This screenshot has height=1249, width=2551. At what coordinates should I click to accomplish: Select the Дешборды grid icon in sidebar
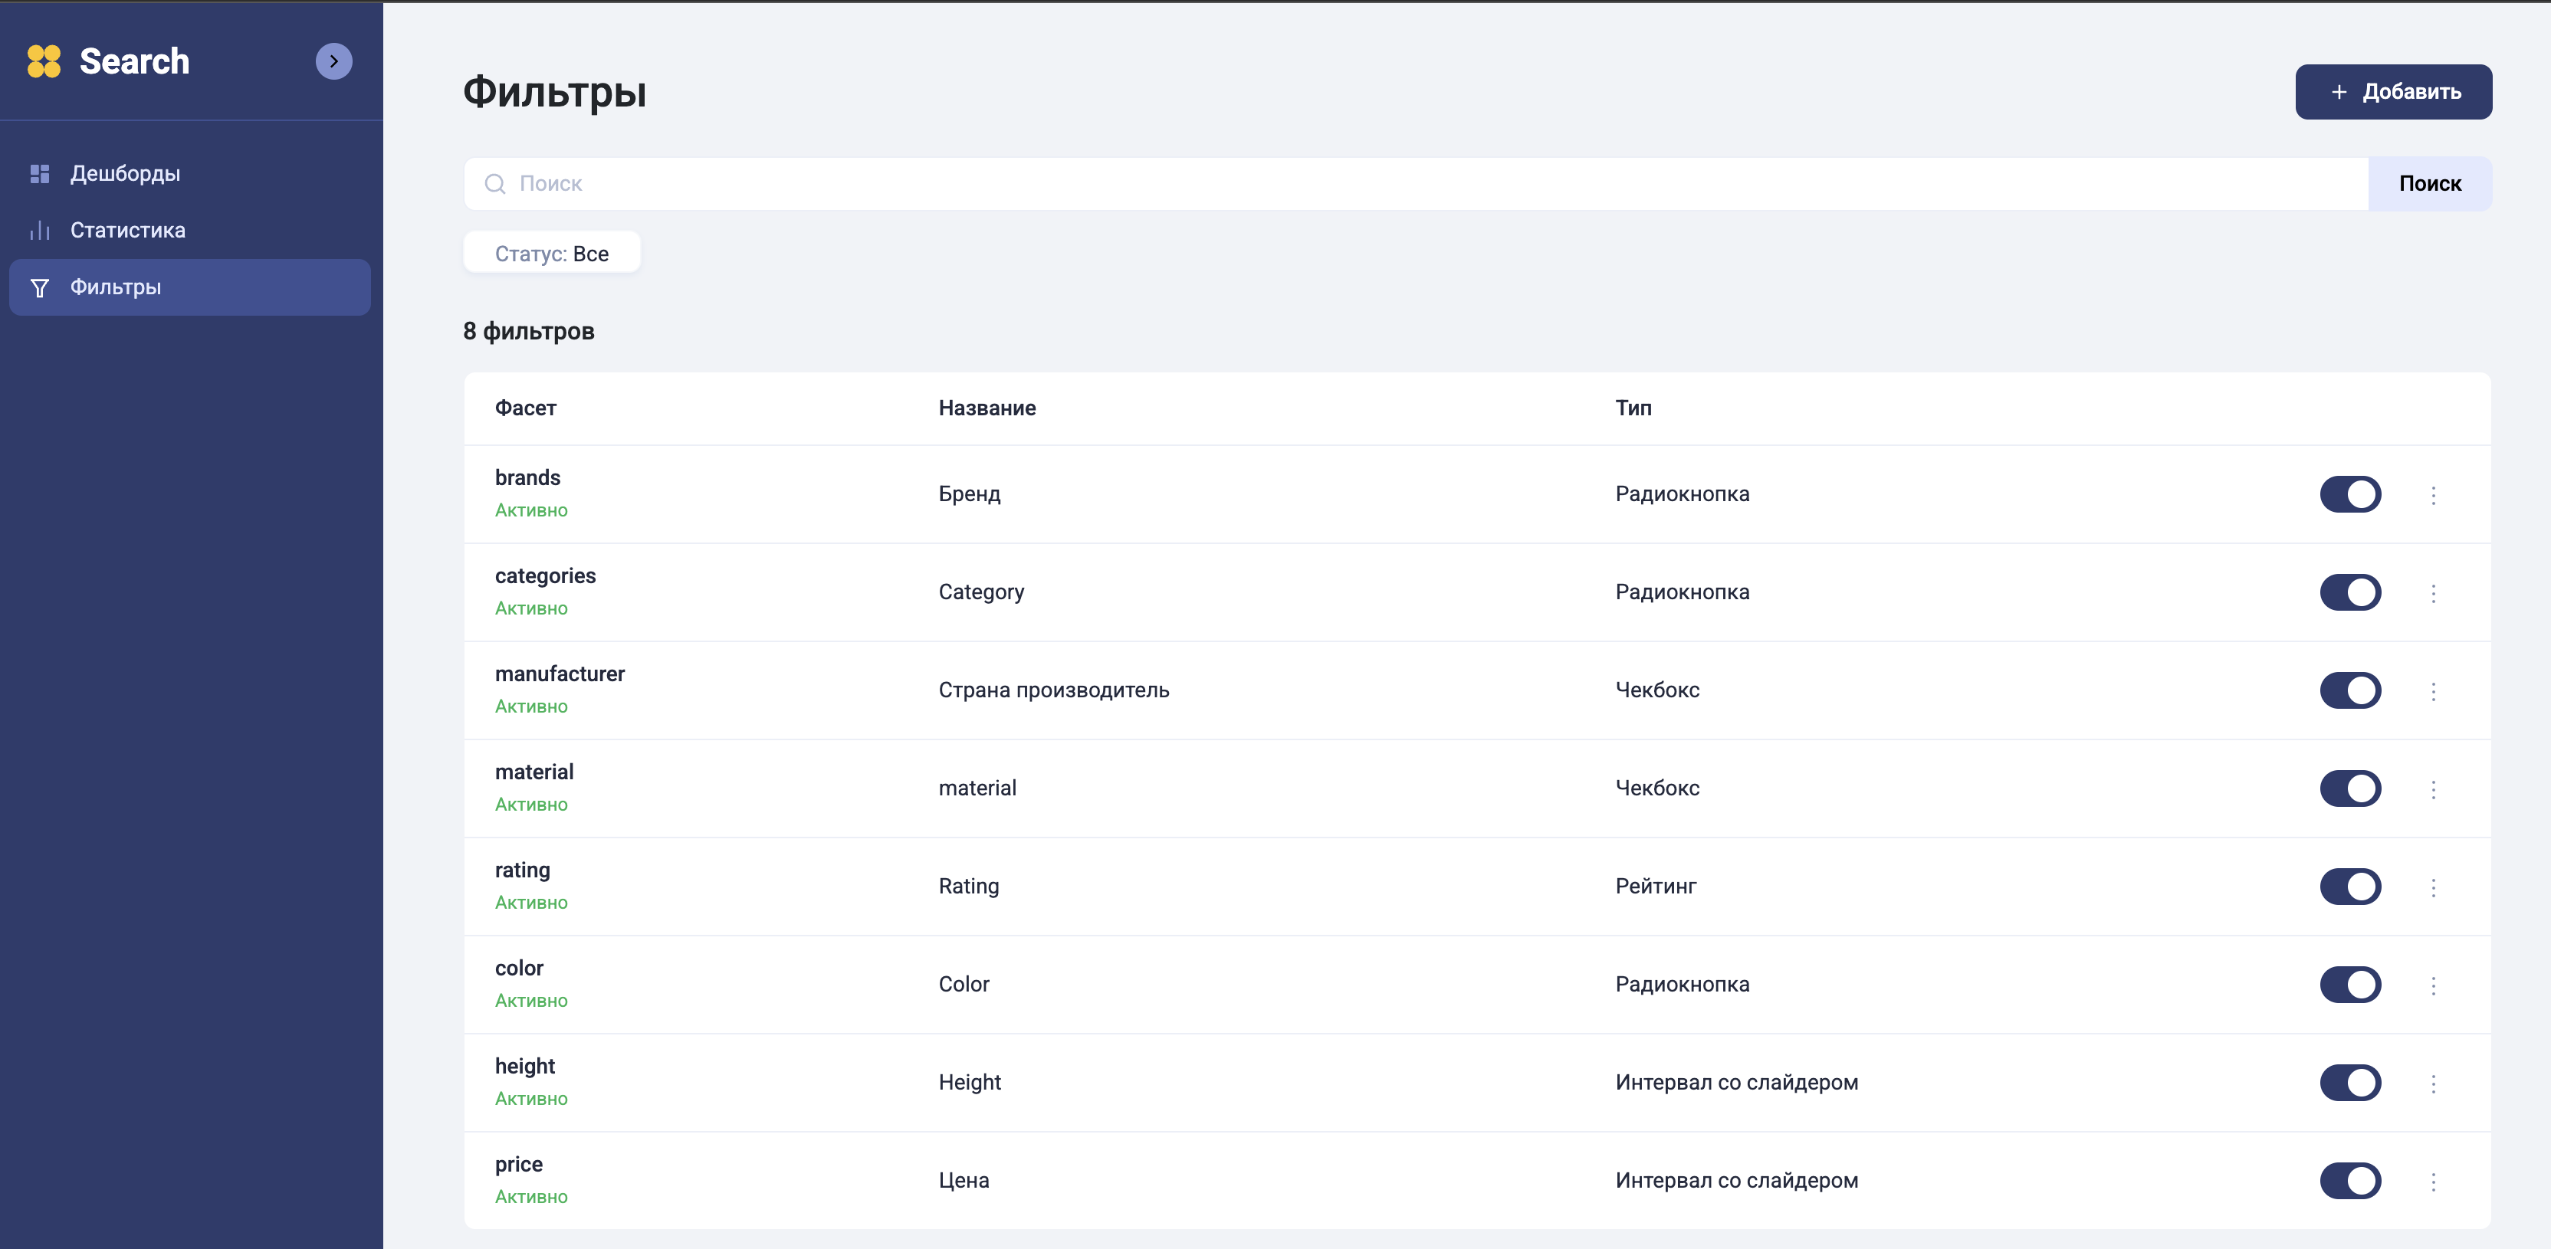point(40,174)
